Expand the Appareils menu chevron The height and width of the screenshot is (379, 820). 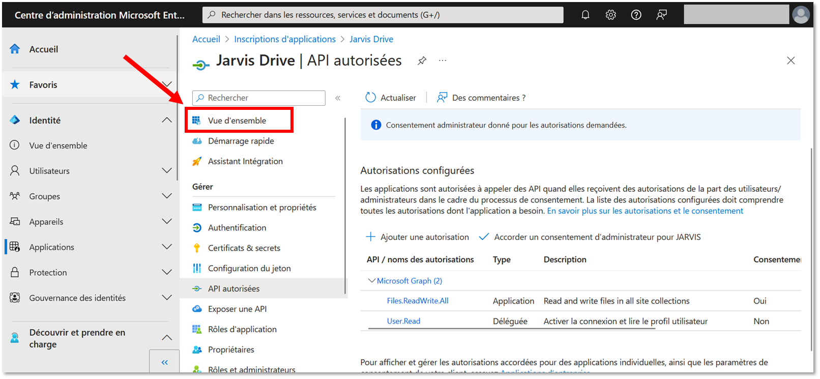click(x=167, y=221)
